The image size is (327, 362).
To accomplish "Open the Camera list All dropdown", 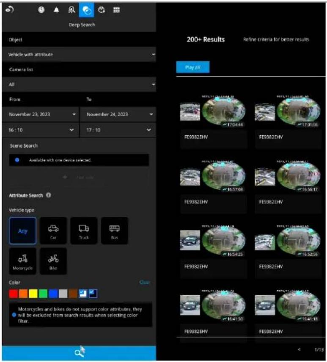I will 79,85.
